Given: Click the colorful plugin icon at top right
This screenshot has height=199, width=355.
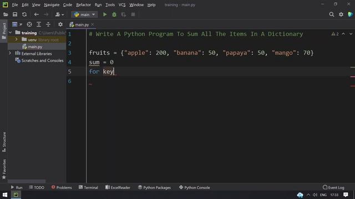Looking at the screenshot, I should 351,14.
